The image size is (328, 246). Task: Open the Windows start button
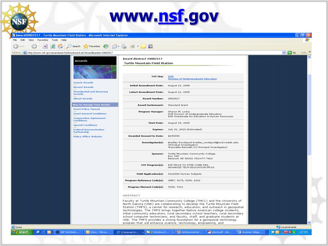(x=22, y=232)
